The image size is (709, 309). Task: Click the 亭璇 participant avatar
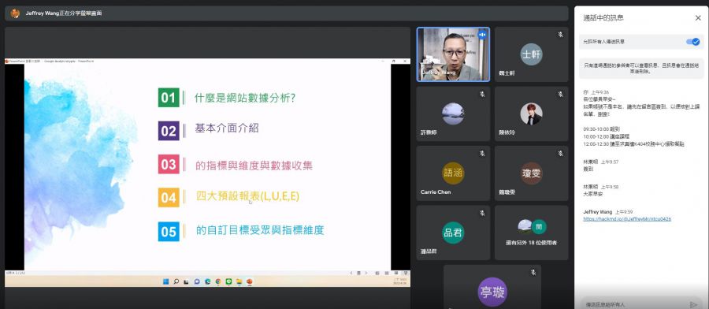[x=492, y=292]
